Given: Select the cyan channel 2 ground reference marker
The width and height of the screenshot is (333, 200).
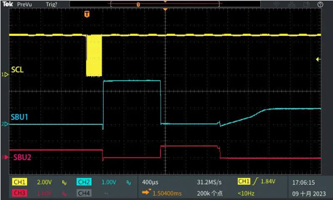Looking at the screenshot, I should [5, 124].
